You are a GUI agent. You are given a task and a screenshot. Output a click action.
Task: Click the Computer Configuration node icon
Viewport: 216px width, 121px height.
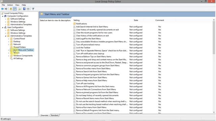(5, 16)
